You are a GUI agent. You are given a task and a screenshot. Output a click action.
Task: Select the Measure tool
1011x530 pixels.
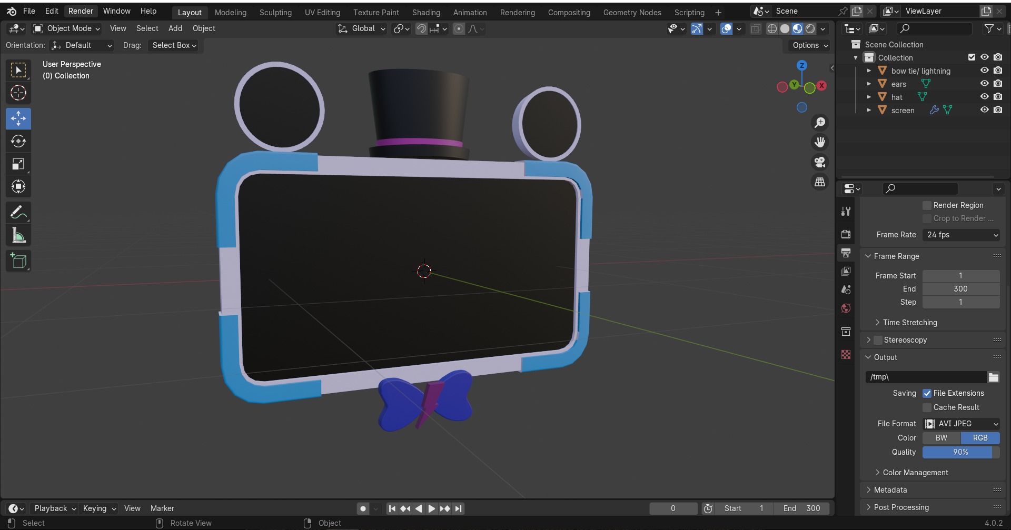(18, 235)
